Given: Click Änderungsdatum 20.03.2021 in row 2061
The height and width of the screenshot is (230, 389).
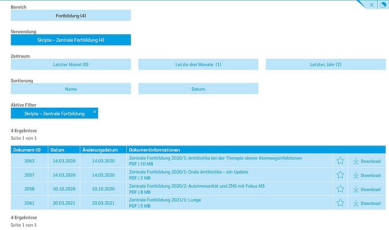Looking at the screenshot, I should point(103,203).
